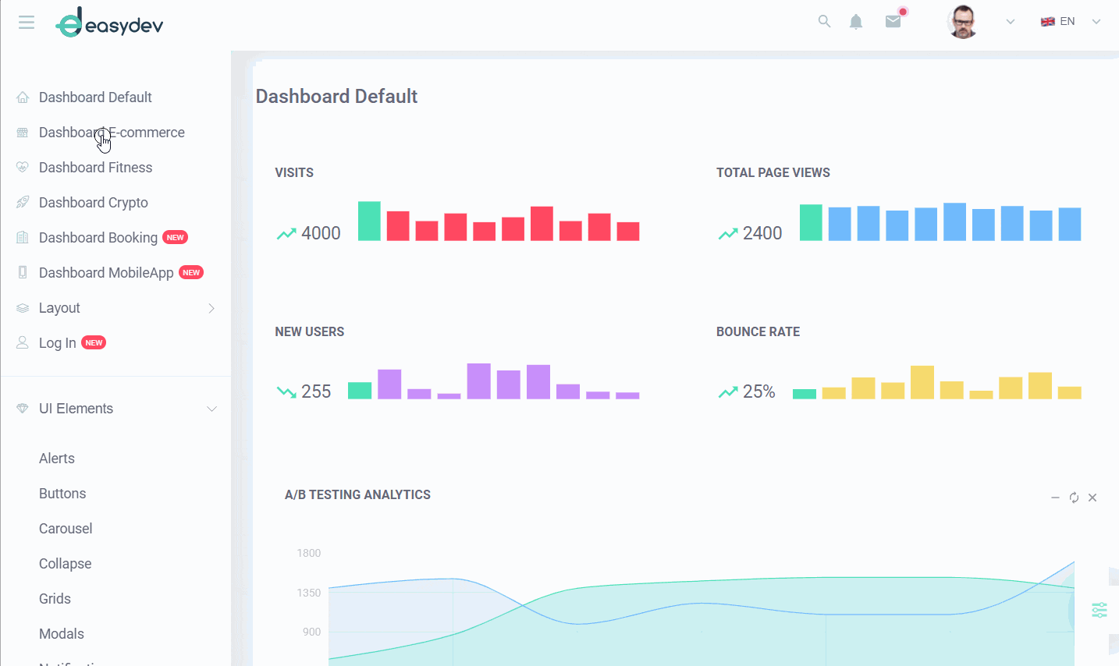Image resolution: width=1119 pixels, height=666 pixels.
Task: Click the user profile avatar
Action: click(x=962, y=22)
